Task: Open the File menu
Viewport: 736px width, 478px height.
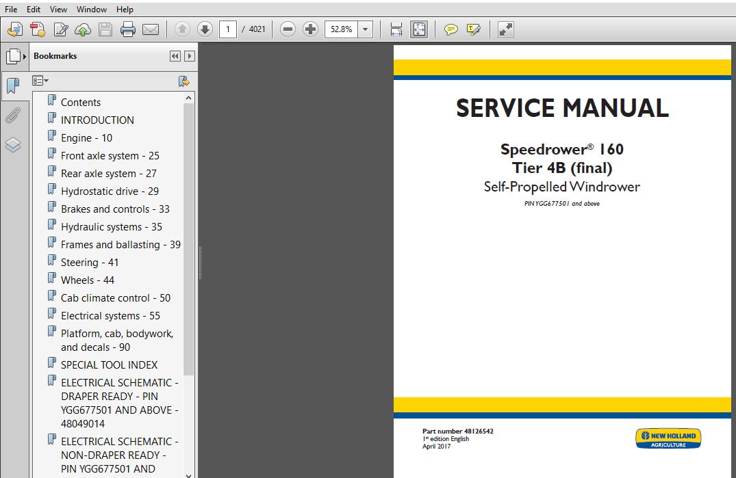Action: pyautogui.click(x=11, y=10)
